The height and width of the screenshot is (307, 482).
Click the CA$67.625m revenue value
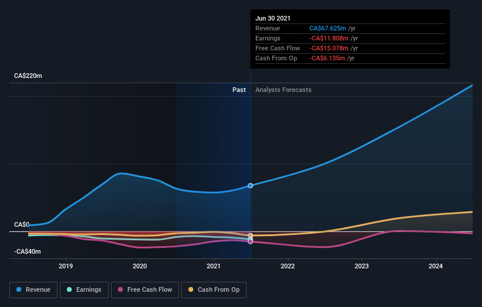coord(328,28)
